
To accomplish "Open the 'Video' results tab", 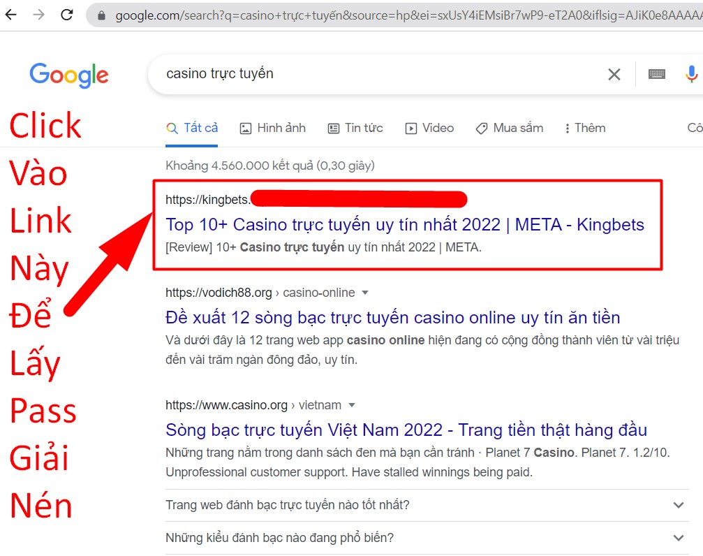I will (x=429, y=129).
